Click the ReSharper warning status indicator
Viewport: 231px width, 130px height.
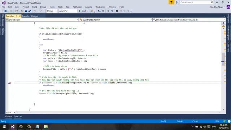coord(223,26)
